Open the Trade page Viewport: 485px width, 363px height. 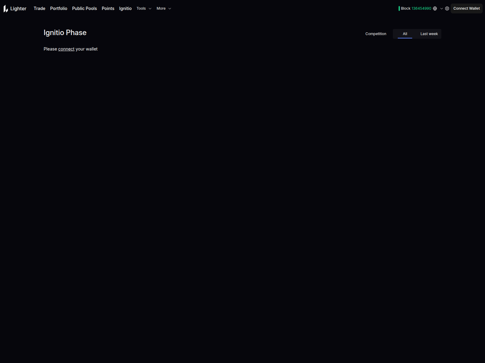[39, 8]
